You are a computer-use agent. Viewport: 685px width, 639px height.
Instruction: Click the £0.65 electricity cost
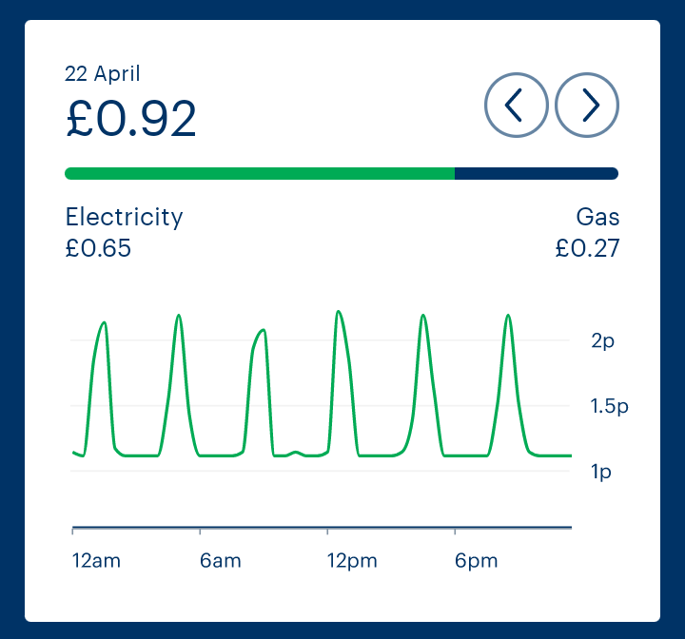[x=98, y=248]
